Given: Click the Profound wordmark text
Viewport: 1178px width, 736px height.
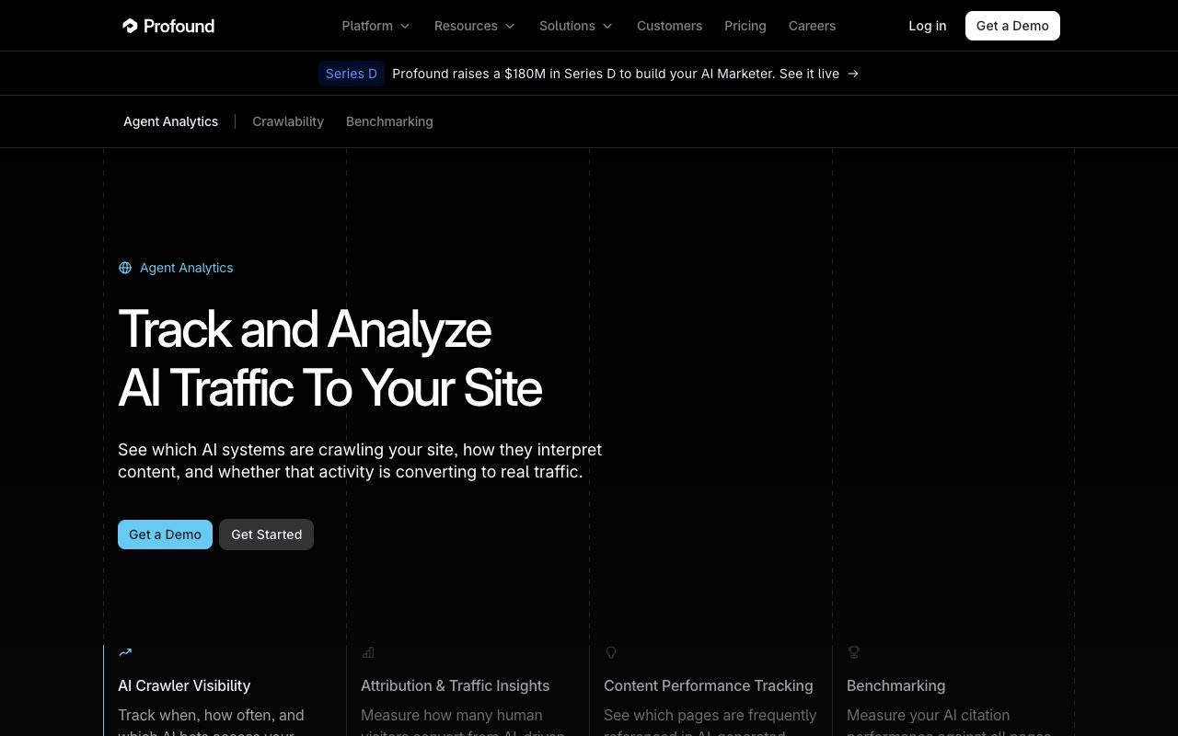Looking at the screenshot, I should coord(179,26).
